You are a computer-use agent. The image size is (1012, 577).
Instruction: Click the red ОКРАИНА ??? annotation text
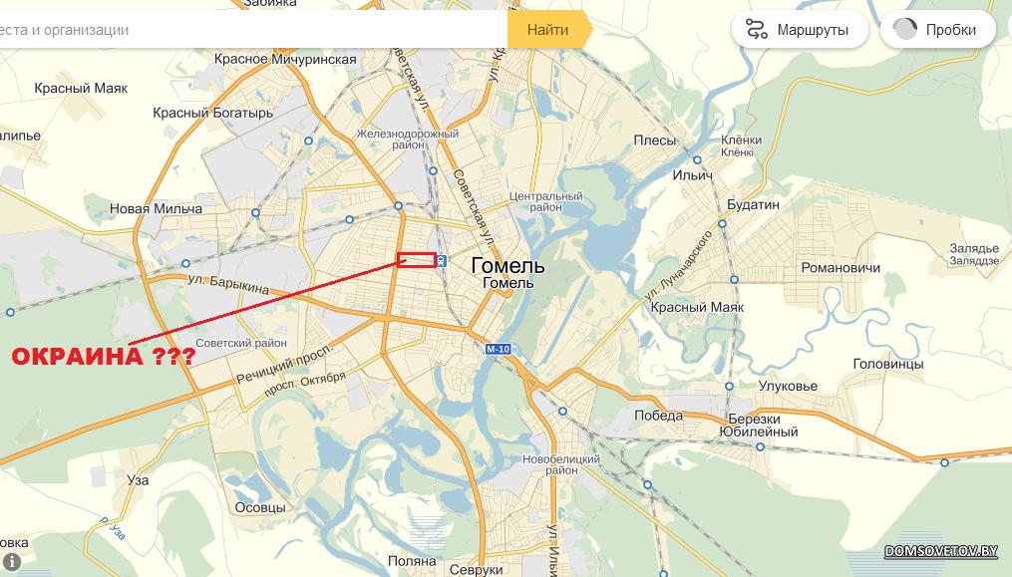click(x=104, y=357)
